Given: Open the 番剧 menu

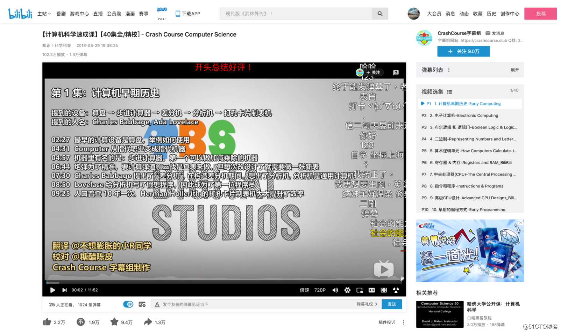Looking at the screenshot, I should (61, 14).
